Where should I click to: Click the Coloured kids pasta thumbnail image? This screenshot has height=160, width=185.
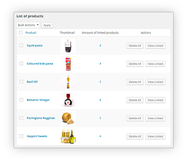(x=68, y=64)
